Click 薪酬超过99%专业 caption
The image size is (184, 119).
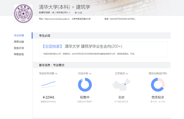tap(48, 102)
